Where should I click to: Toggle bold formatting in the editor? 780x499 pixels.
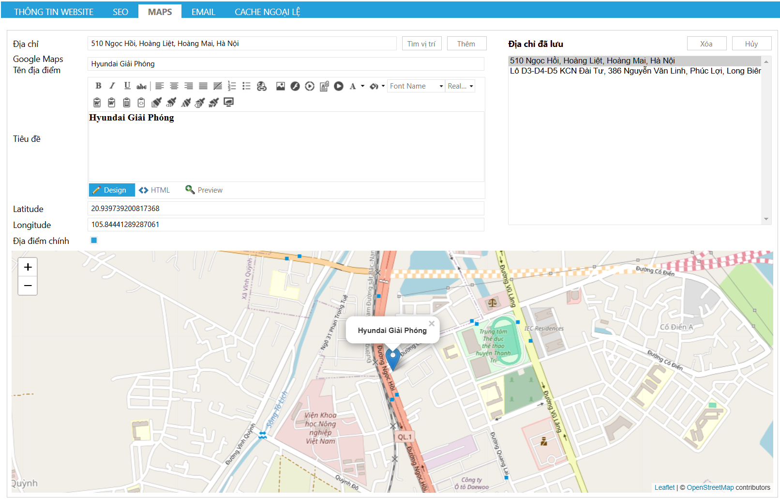pyautogui.click(x=98, y=86)
